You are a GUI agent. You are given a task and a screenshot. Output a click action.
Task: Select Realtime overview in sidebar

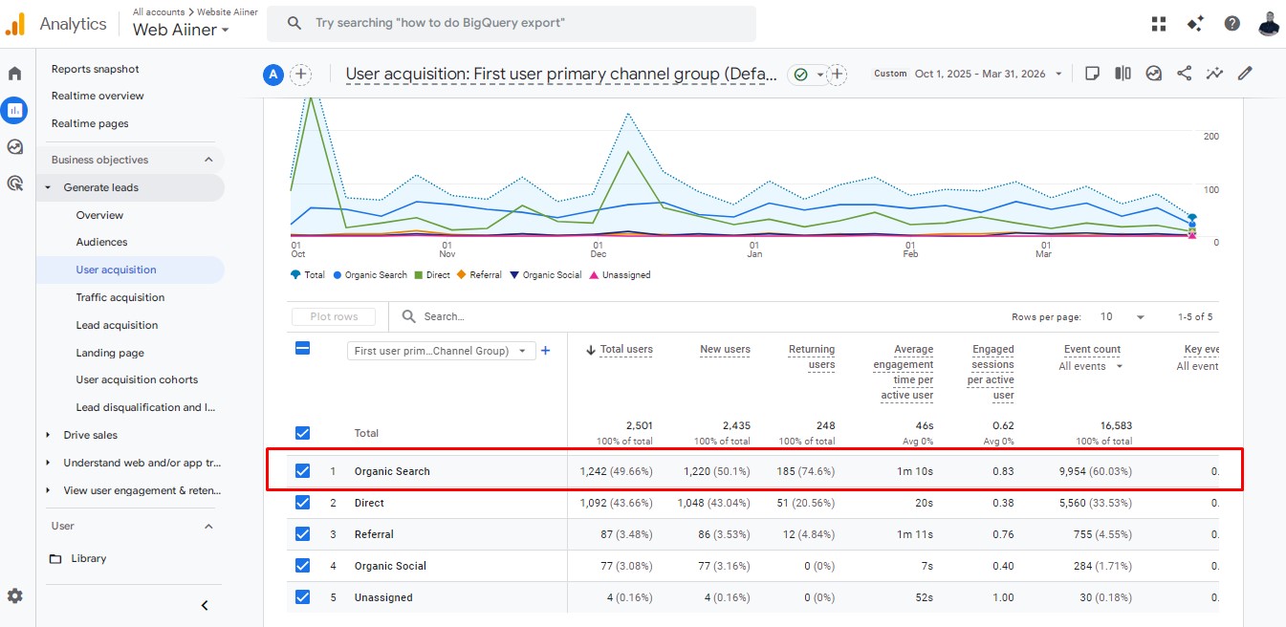click(x=98, y=96)
